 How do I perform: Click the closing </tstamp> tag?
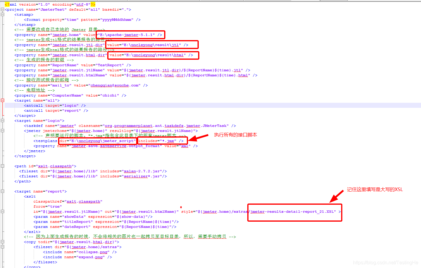point(25,25)
